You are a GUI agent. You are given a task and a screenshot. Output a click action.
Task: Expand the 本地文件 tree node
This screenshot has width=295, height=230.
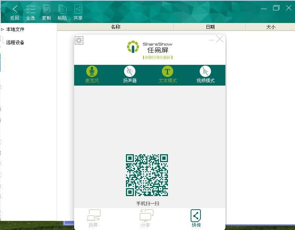click(3, 29)
